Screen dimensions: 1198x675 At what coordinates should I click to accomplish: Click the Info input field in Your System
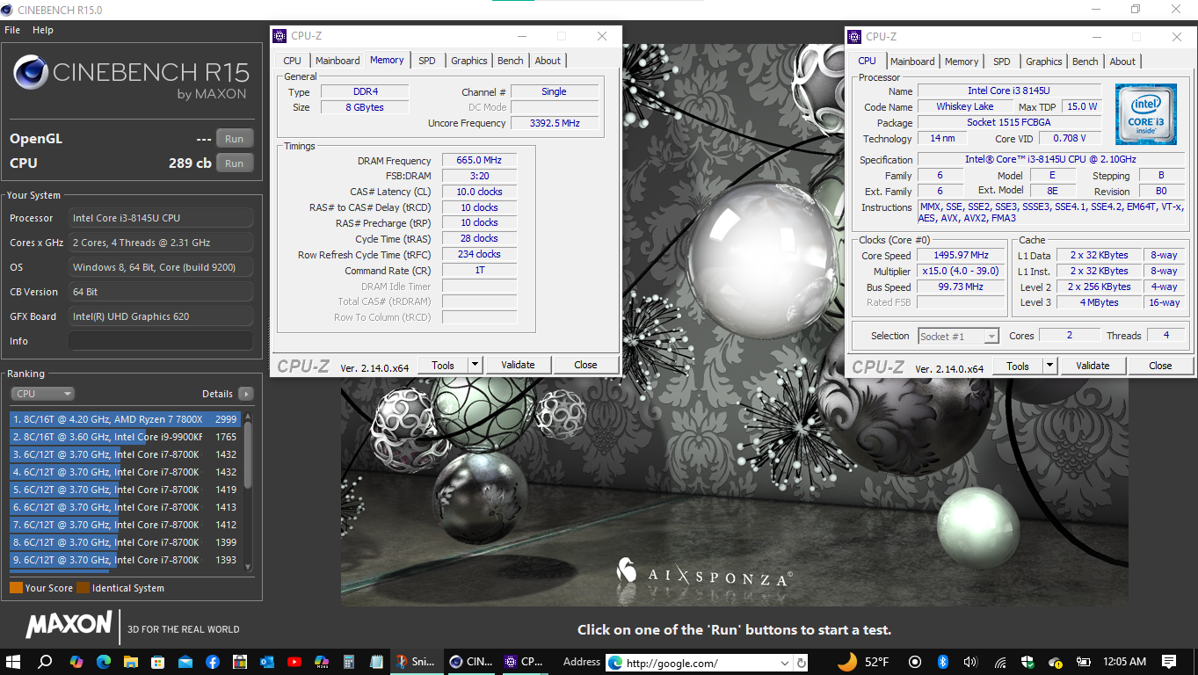coord(161,341)
